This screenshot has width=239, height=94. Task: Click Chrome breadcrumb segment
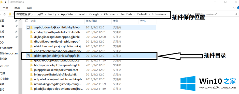point(109,14)
